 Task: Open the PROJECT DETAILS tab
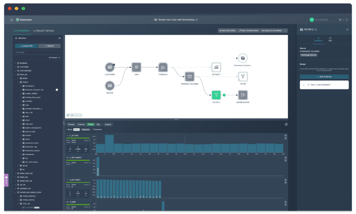(43, 31)
